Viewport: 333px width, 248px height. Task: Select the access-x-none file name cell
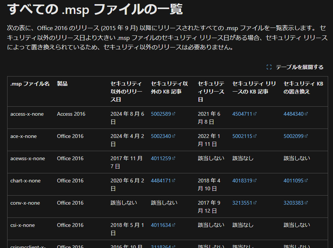(x=27, y=114)
